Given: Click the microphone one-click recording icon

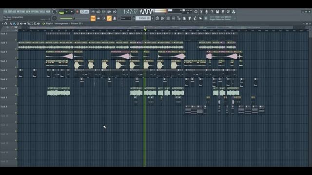Looking at the screenshot, I should tap(207, 12).
